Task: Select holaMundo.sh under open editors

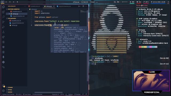Action: 16,11
